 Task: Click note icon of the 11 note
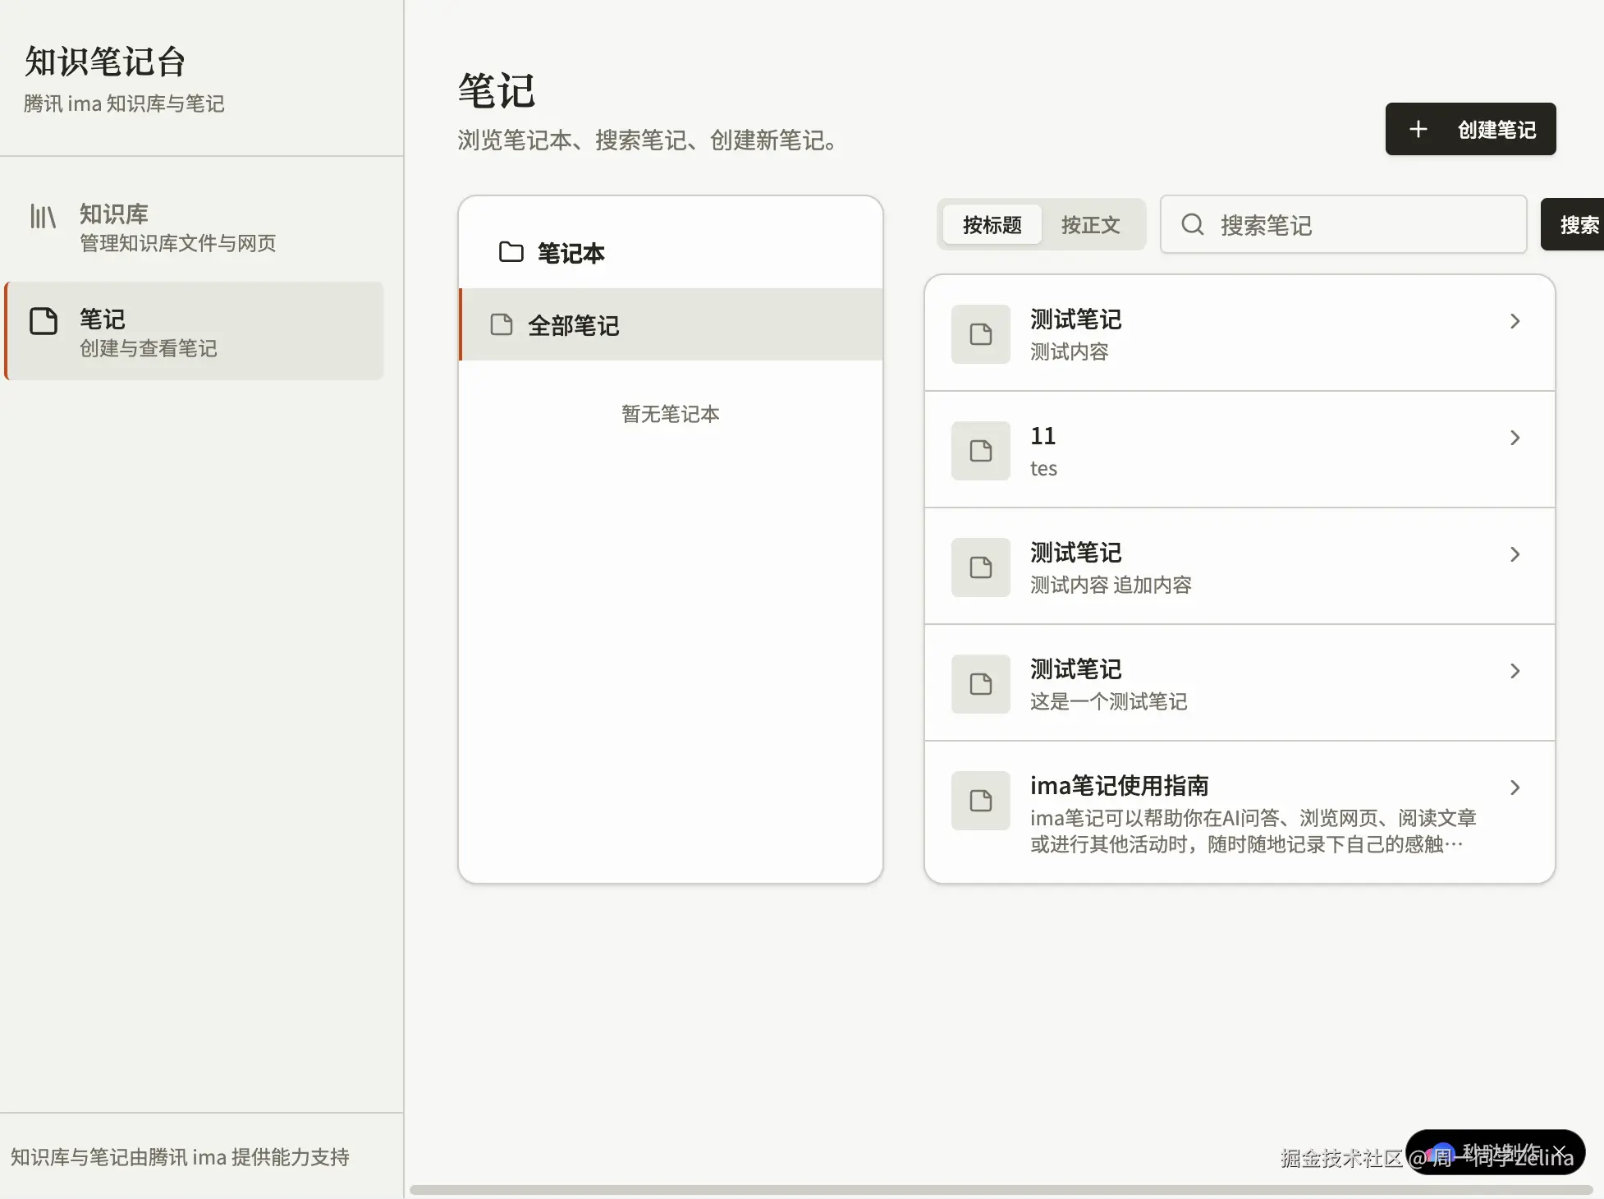click(x=981, y=451)
